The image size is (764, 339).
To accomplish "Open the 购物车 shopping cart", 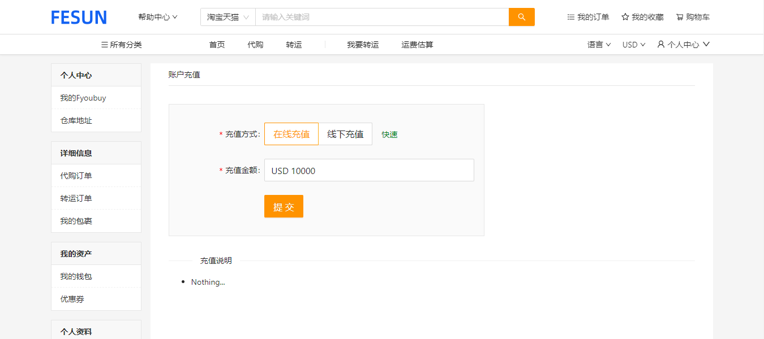I will [693, 17].
